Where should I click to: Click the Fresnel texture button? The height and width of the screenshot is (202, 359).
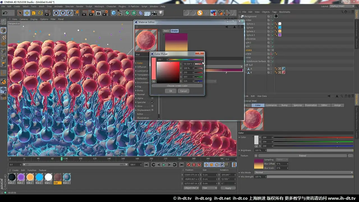point(303,156)
